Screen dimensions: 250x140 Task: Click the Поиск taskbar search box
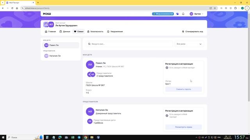pos(25,137)
